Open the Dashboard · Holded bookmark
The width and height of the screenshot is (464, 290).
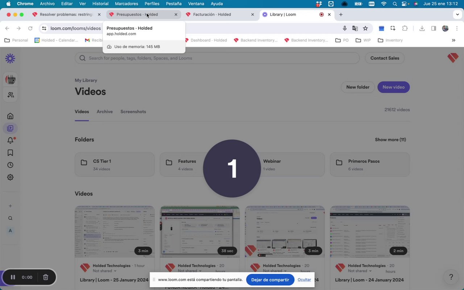click(x=206, y=40)
